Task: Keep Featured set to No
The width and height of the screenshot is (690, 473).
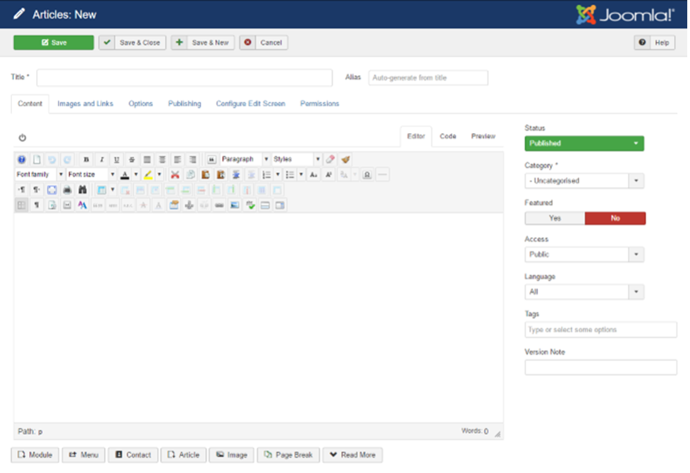Action: (x=615, y=218)
